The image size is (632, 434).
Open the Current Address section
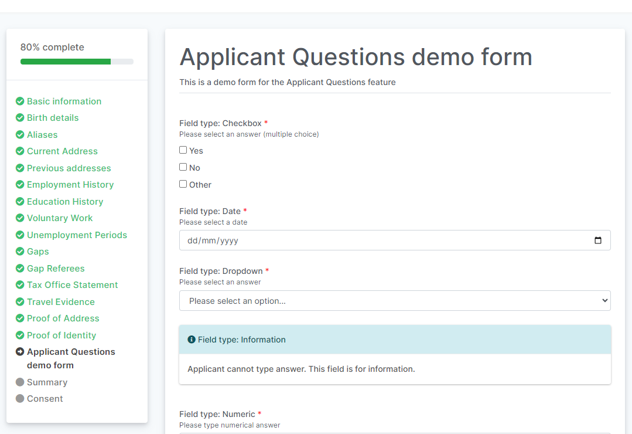tap(62, 151)
